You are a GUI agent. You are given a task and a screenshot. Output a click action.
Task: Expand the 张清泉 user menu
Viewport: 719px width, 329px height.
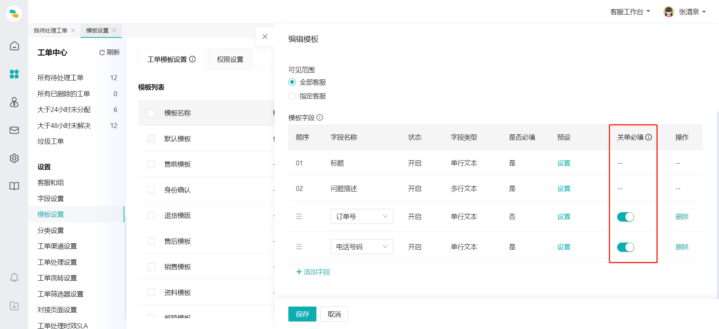[x=692, y=12]
